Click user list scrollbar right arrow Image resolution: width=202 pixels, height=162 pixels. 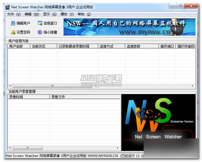click(x=192, y=86)
